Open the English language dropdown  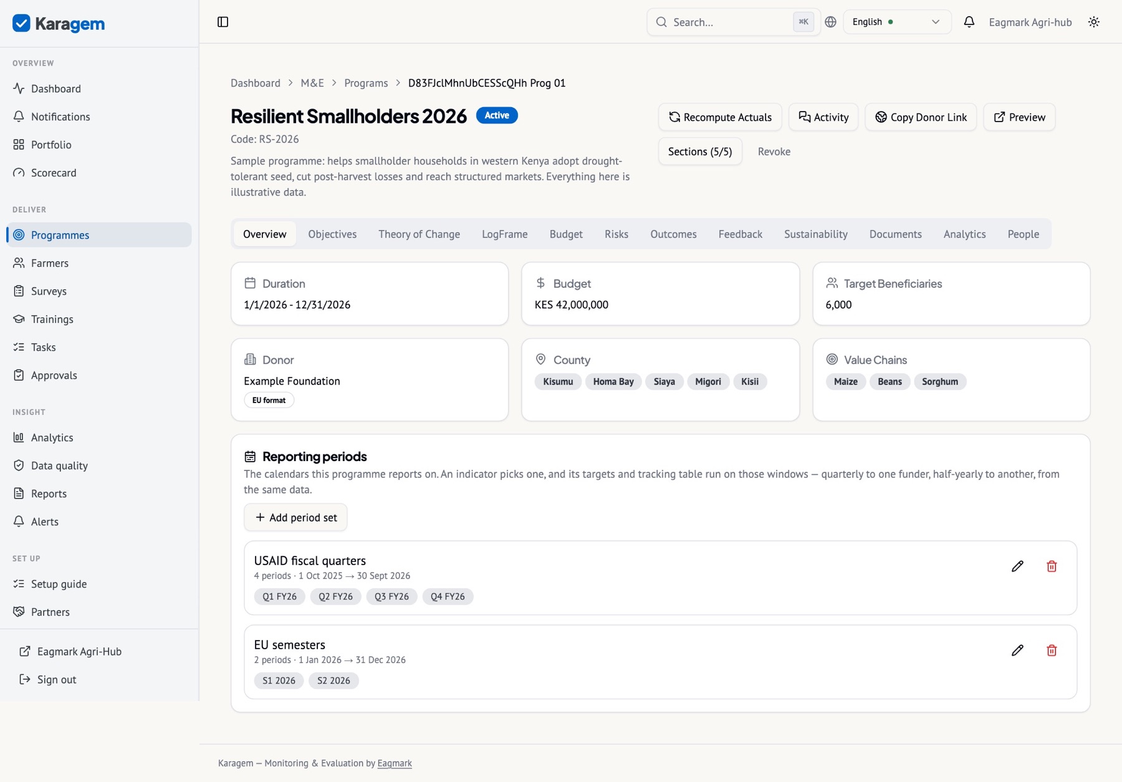pos(897,22)
